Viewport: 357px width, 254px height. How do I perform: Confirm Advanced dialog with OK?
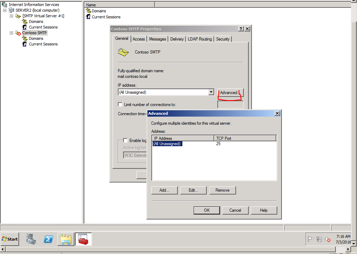[x=207, y=210]
